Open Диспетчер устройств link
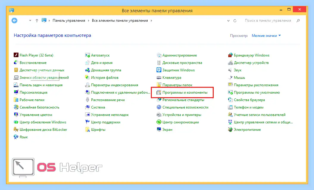This screenshot has height=190, width=314. tap(251, 63)
